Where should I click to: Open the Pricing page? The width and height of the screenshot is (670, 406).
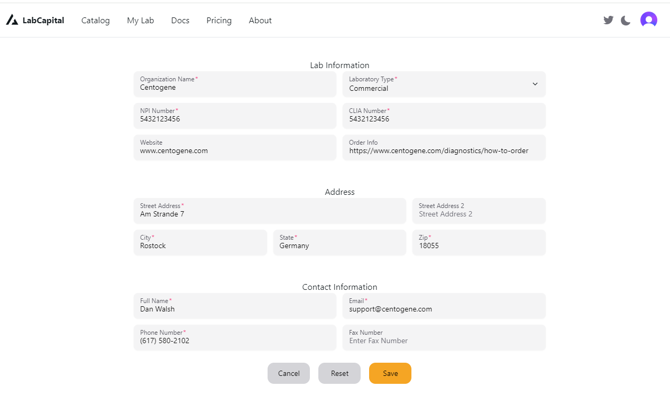click(x=219, y=21)
